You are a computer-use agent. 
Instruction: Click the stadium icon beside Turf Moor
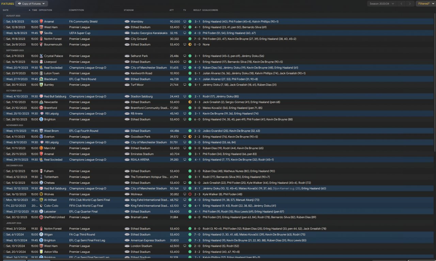[127, 85]
